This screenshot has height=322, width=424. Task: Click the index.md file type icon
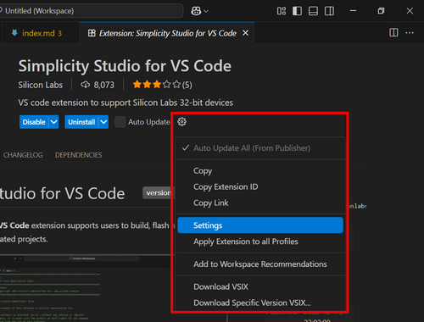click(14, 33)
